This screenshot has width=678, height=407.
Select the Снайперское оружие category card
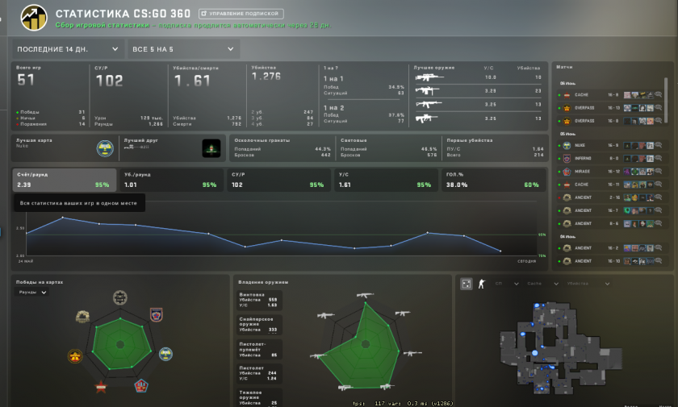(259, 325)
